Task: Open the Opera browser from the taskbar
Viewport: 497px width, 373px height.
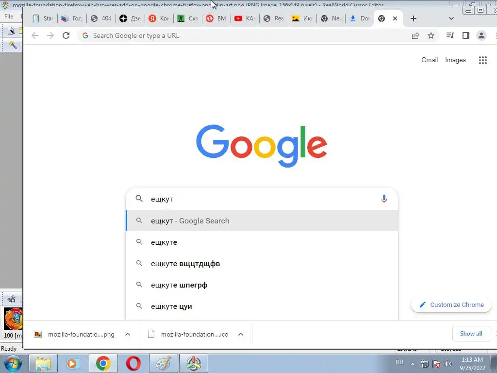Action: click(x=133, y=363)
